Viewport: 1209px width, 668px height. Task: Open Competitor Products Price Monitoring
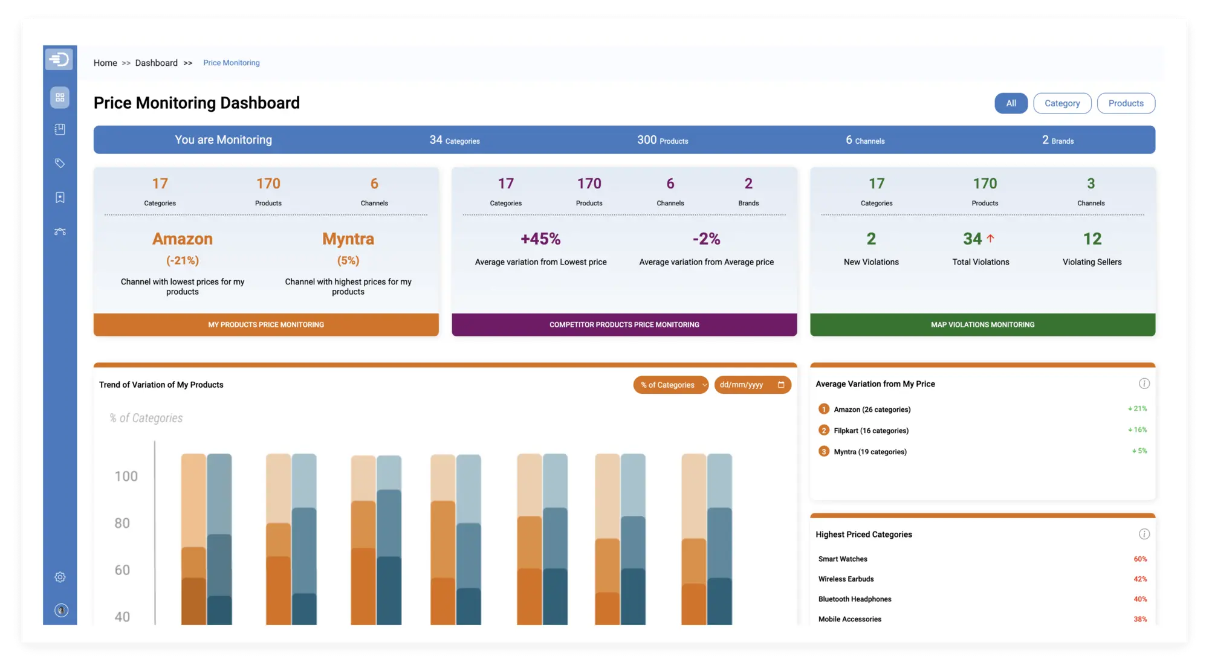624,325
